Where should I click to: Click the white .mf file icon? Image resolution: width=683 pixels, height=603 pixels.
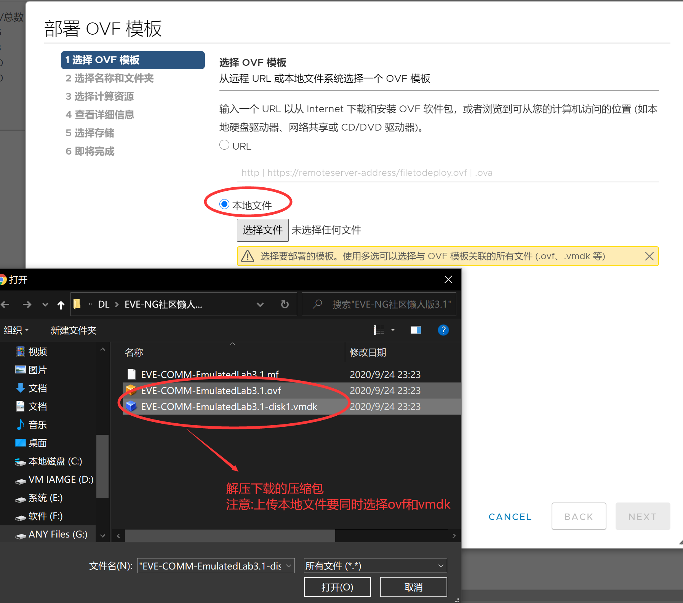131,374
